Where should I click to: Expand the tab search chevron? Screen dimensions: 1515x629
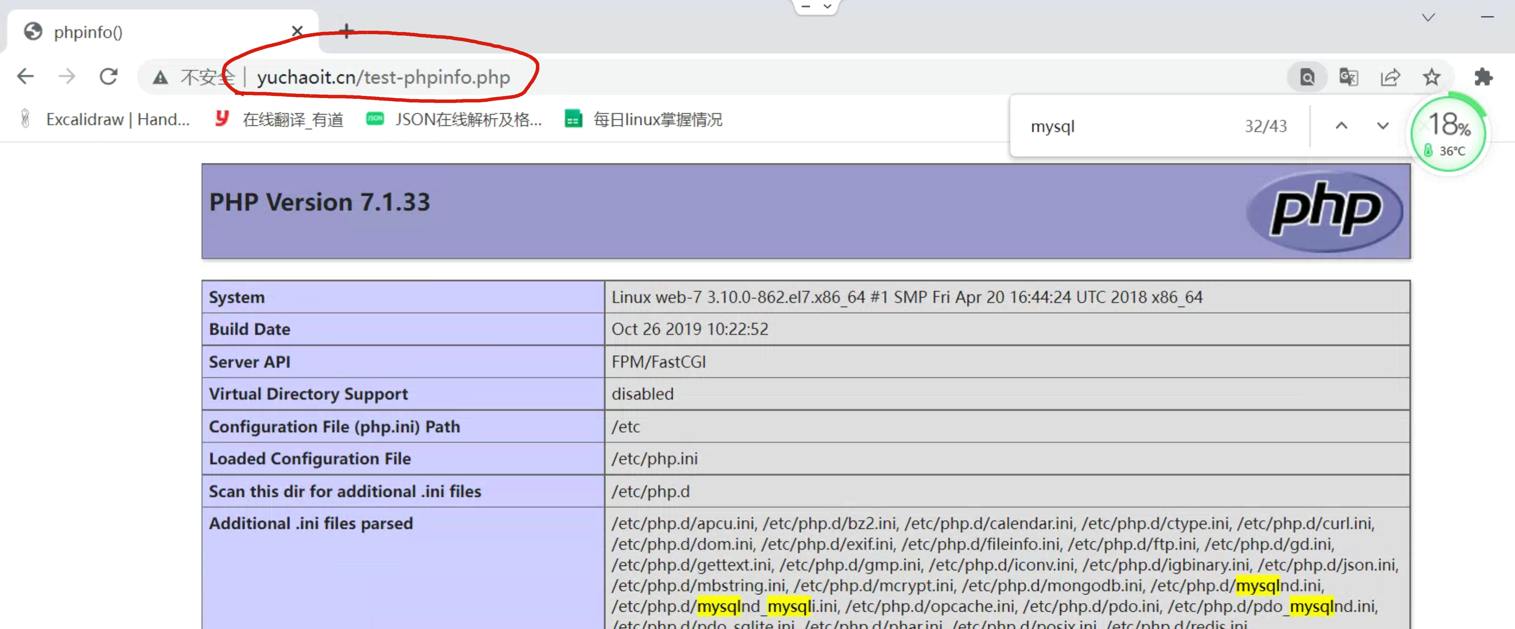click(1428, 18)
